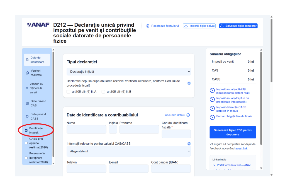The height and width of the screenshot is (185, 285).
Task: Generate PDF file for submission
Action: click(233, 132)
